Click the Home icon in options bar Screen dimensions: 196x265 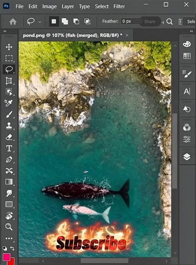13,21
